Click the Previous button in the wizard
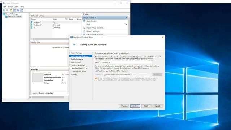The width and height of the screenshot is (231, 130). coord(124,106)
